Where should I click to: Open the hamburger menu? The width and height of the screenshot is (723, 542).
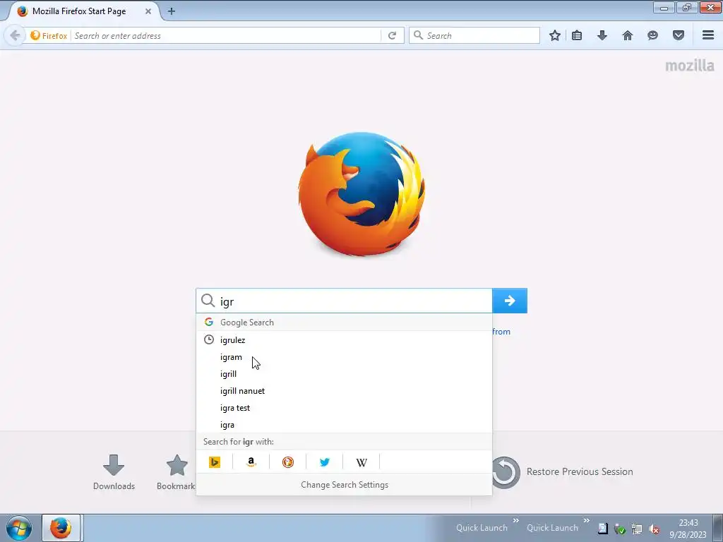click(x=708, y=35)
